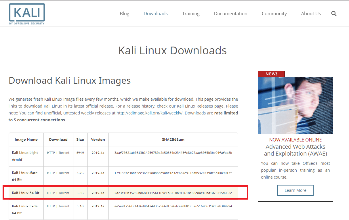Click the 'Version' column header
The image size is (349, 220).
tap(98, 139)
